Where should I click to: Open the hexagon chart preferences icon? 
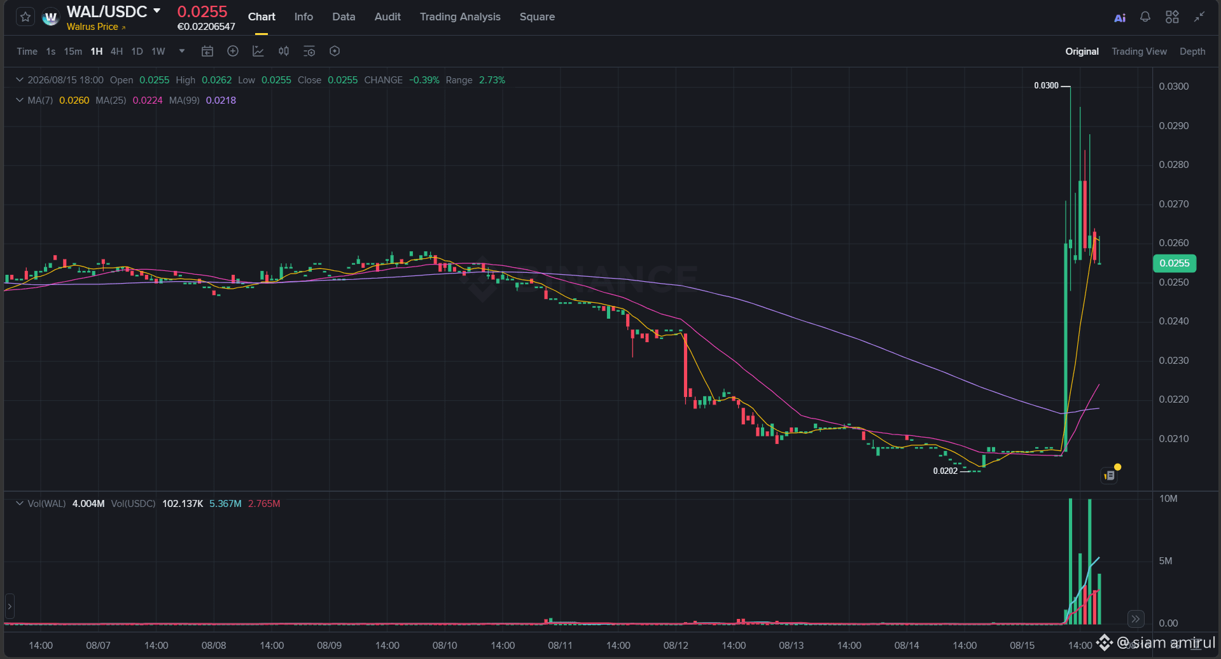(335, 52)
